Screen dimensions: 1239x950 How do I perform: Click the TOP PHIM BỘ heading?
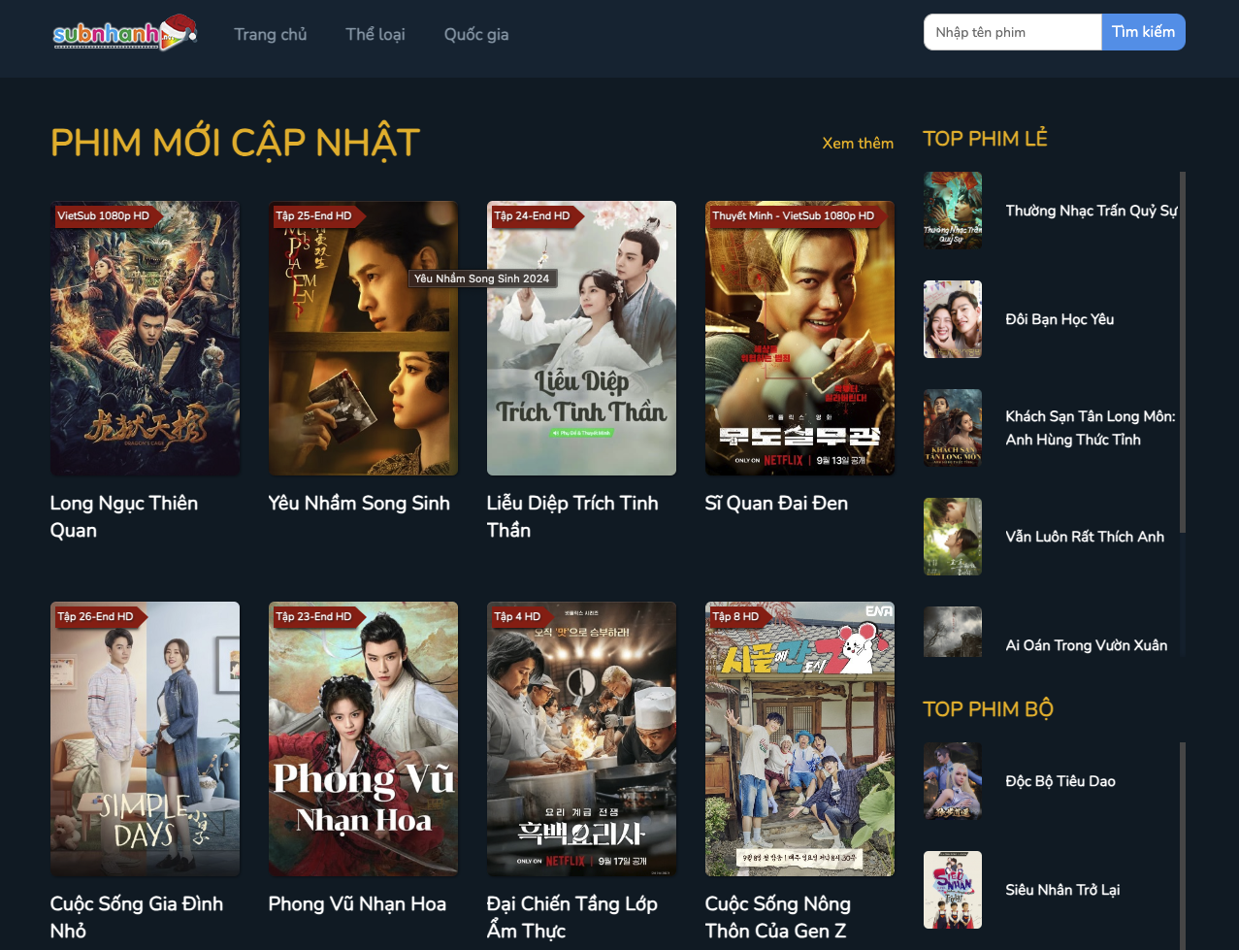(x=988, y=709)
